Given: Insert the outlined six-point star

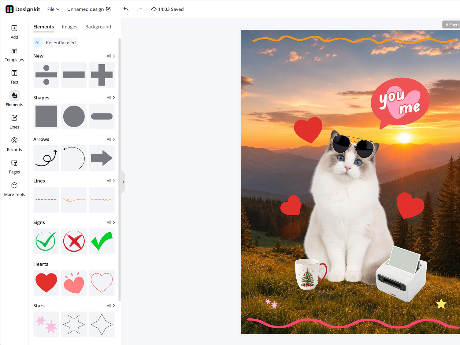Looking at the screenshot, I should click(74, 325).
